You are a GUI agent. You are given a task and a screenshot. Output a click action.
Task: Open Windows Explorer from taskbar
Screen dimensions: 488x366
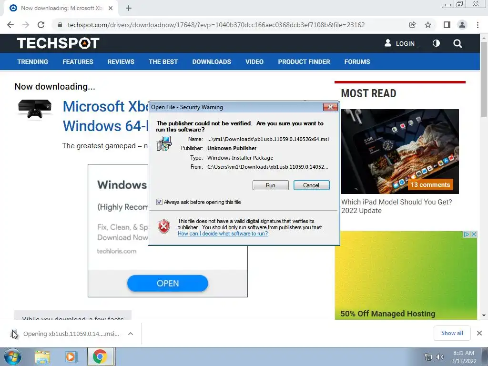pyautogui.click(x=42, y=357)
